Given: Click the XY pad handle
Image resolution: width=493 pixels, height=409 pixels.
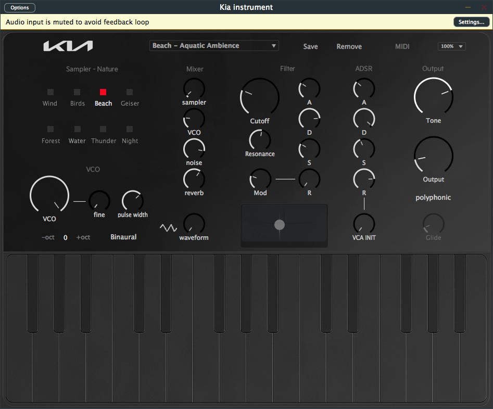Looking at the screenshot, I should click(x=280, y=225).
